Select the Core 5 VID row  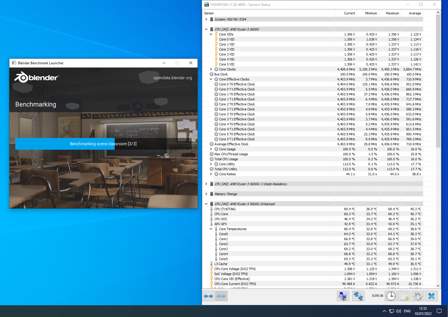(313, 64)
